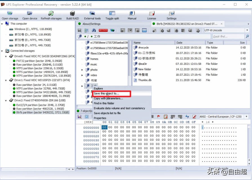Click the blue panel layout icon before the encoding group
252x180 pixels.
[144, 30]
